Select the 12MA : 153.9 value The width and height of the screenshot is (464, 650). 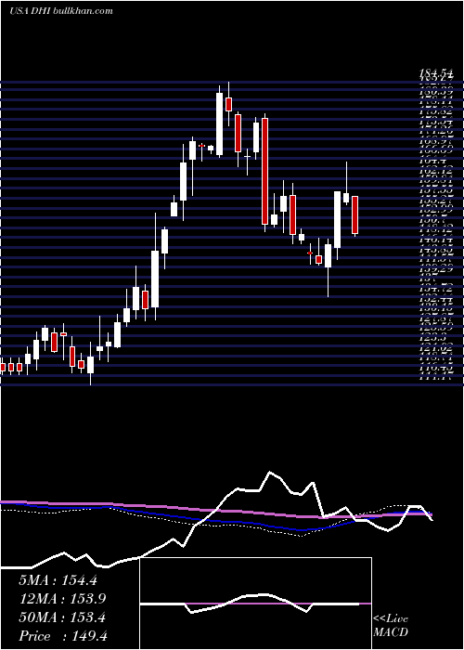(x=62, y=599)
